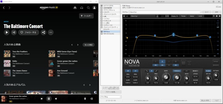Open the play queue icon
The height and width of the screenshot is (104, 223).
pyautogui.click(x=92, y=99)
